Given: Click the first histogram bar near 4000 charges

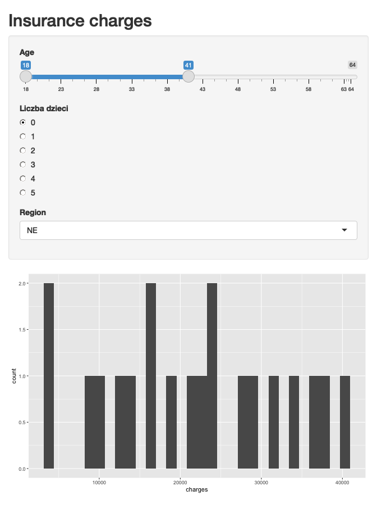Looking at the screenshot, I should [49, 376].
